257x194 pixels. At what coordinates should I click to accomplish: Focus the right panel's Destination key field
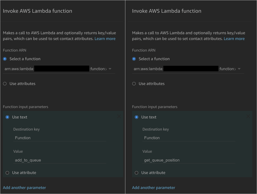189,138
